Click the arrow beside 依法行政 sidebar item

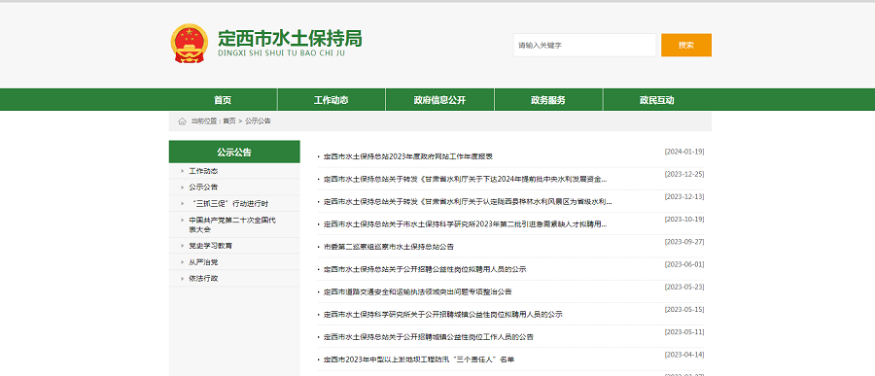(182, 279)
